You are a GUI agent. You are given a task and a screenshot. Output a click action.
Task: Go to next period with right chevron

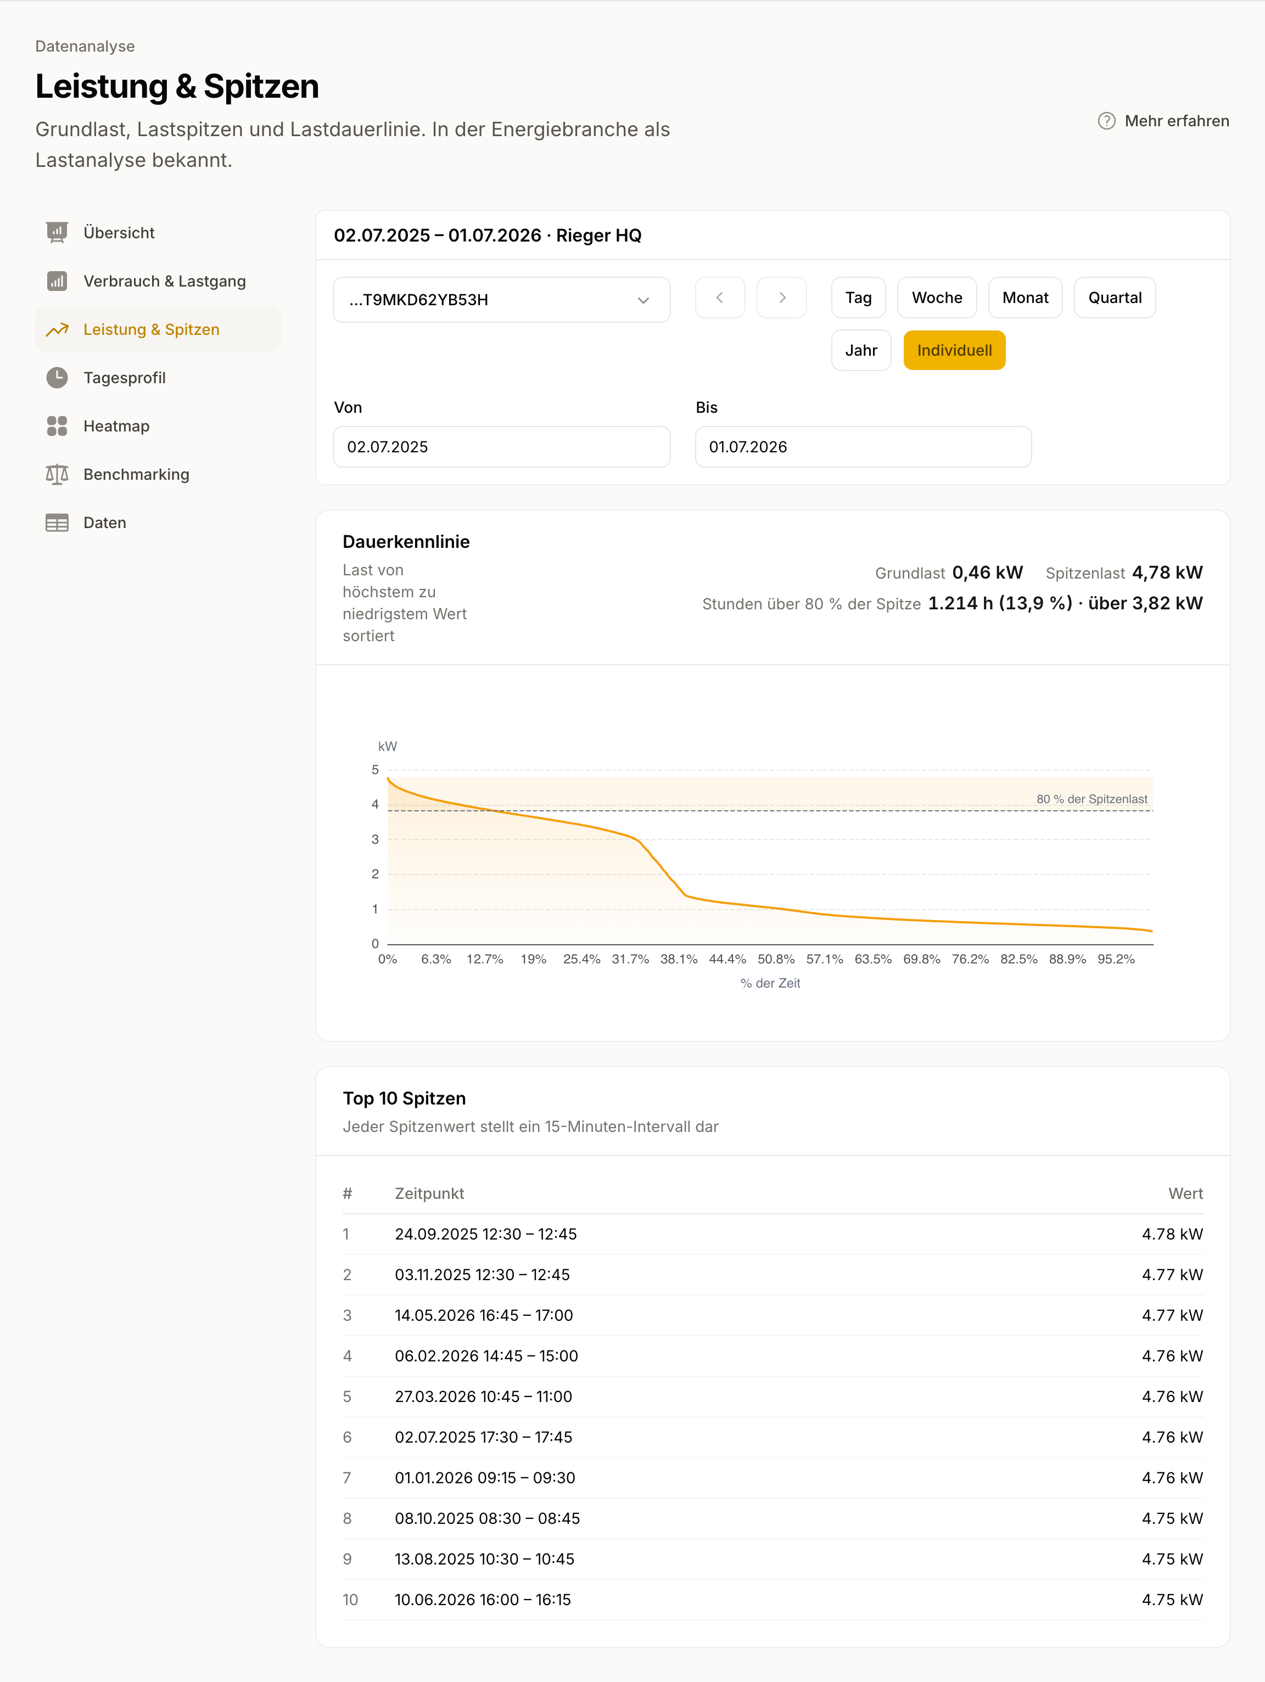coord(781,298)
